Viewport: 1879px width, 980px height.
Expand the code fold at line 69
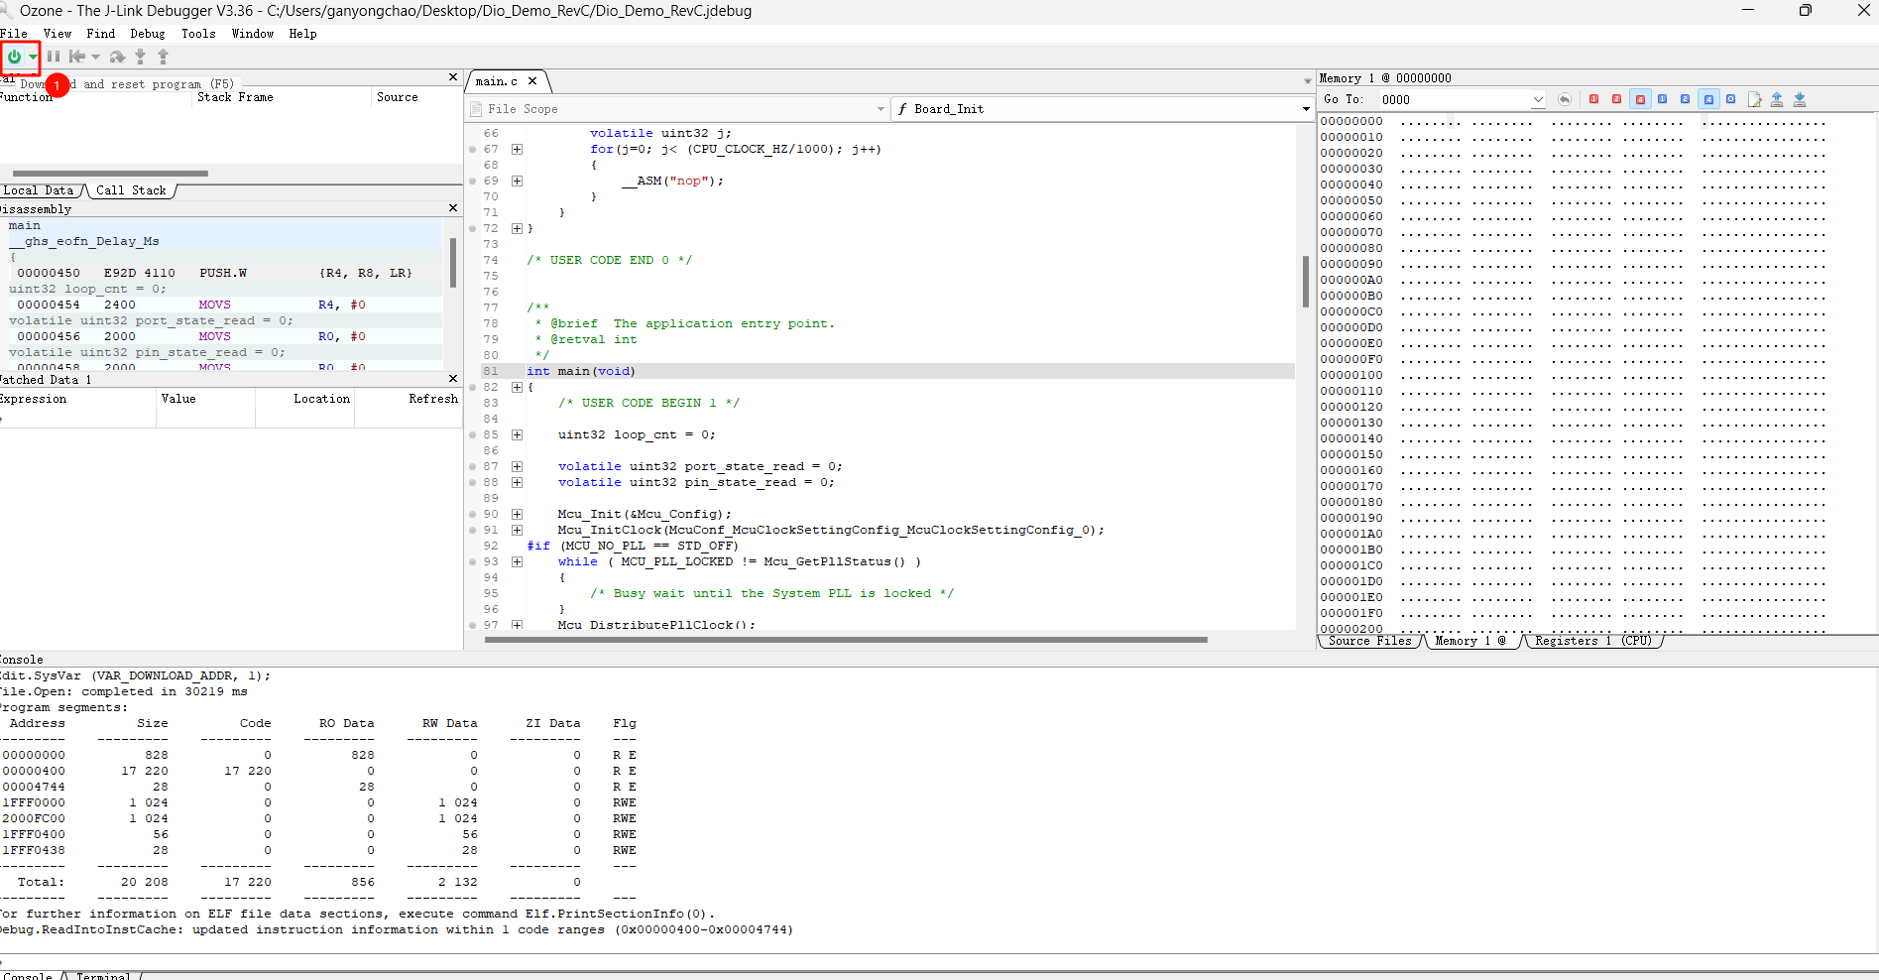517,181
